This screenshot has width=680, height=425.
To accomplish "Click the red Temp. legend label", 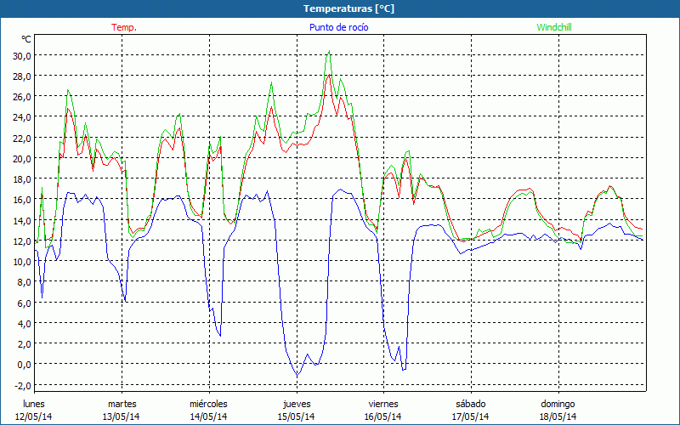I will (123, 27).
